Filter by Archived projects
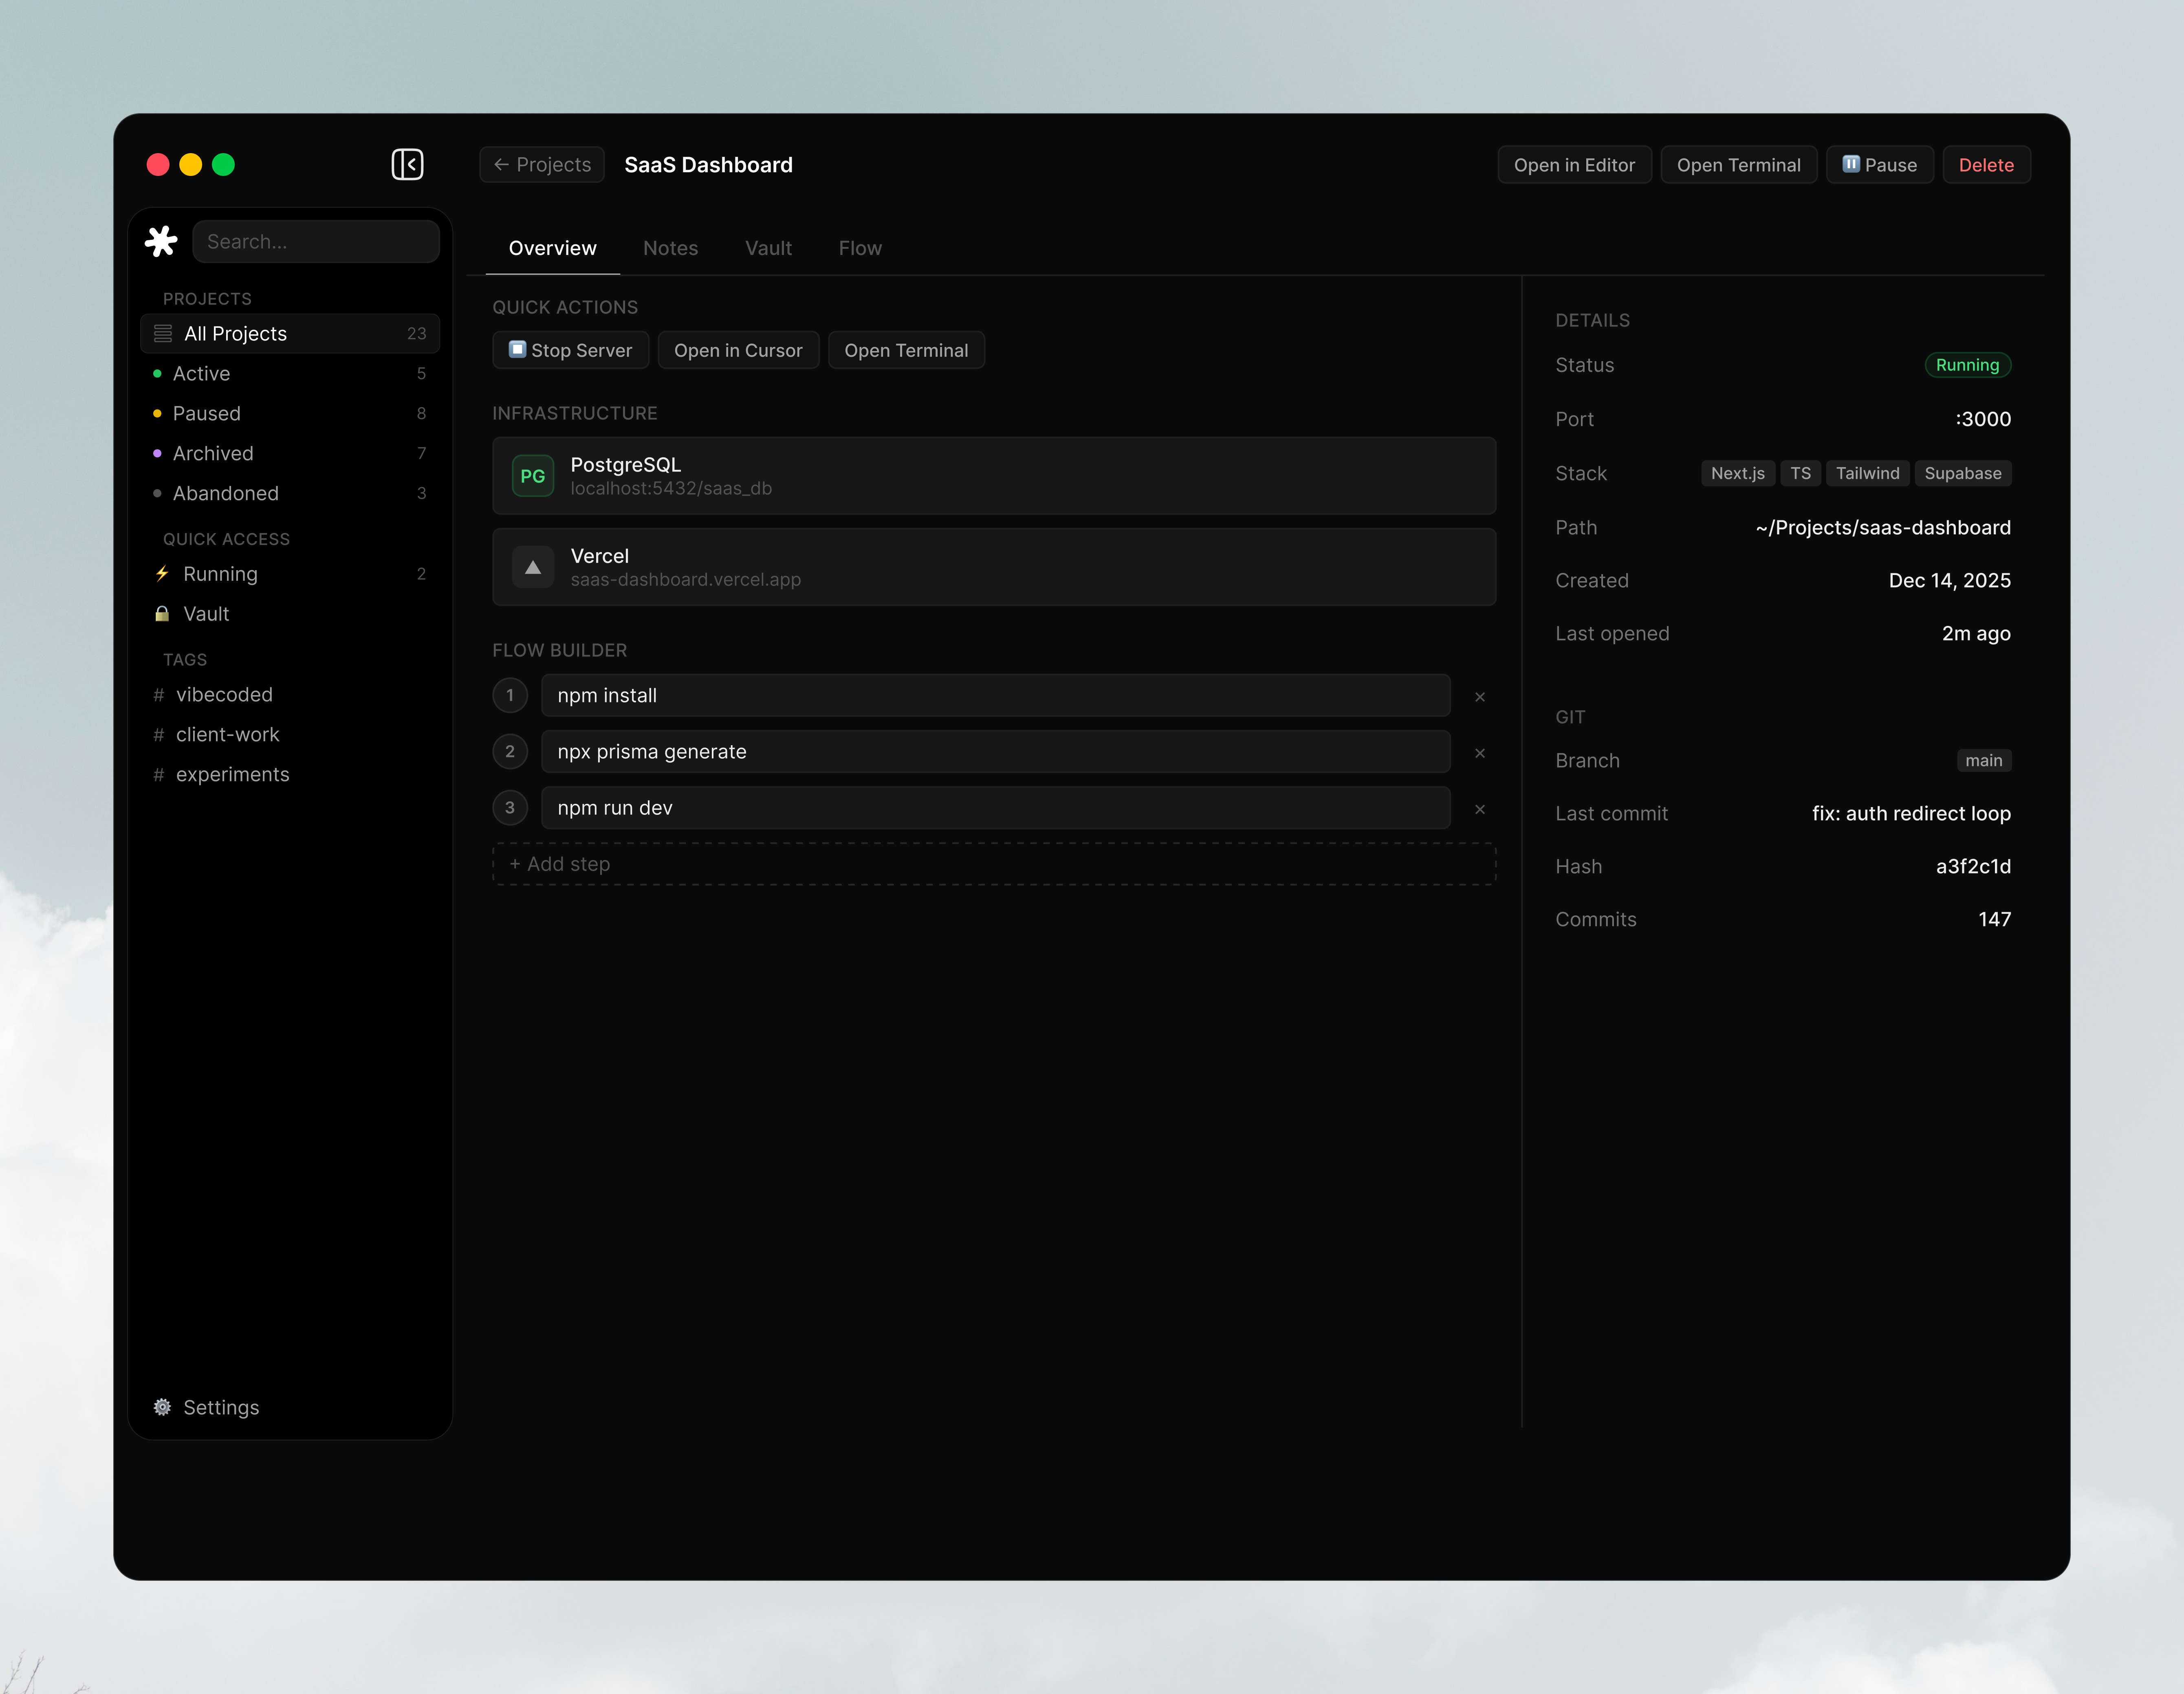This screenshot has height=1694, width=2184. point(290,453)
